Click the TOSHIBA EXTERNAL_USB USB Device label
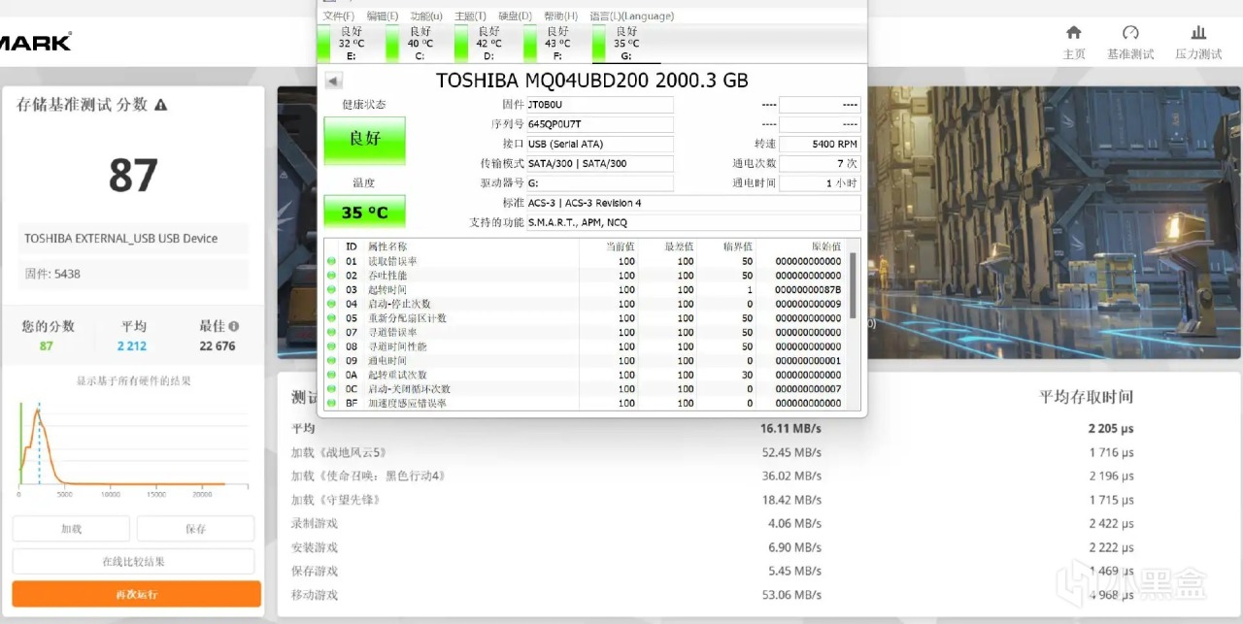Viewport: 1243px width, 624px height. (121, 239)
